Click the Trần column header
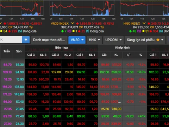 (x=7, y=51)
